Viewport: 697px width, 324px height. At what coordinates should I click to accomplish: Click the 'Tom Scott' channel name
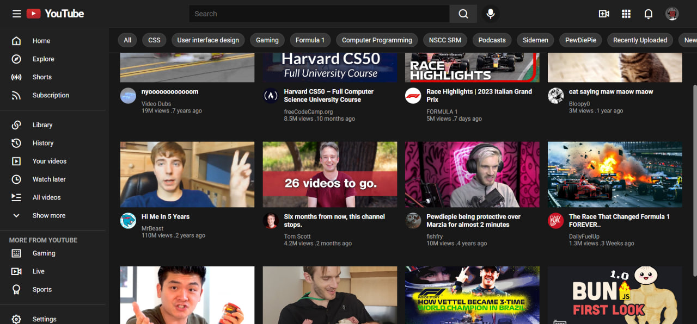297,236
